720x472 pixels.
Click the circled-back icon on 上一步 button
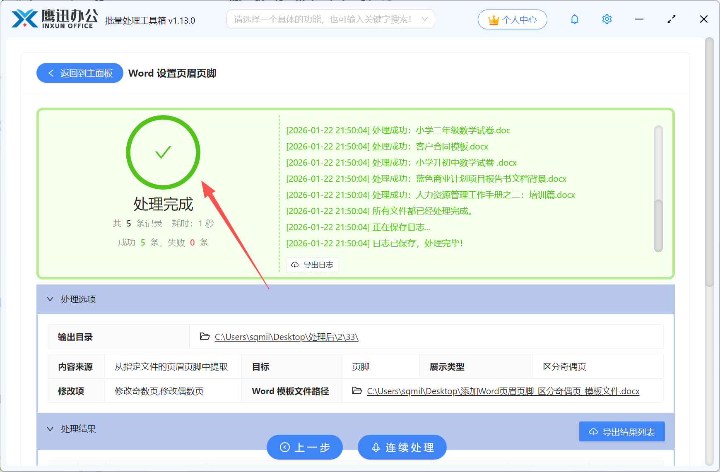(284, 447)
